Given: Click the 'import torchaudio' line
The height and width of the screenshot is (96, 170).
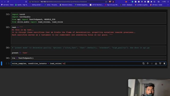Looking at the screenshot, I should point(21,17).
